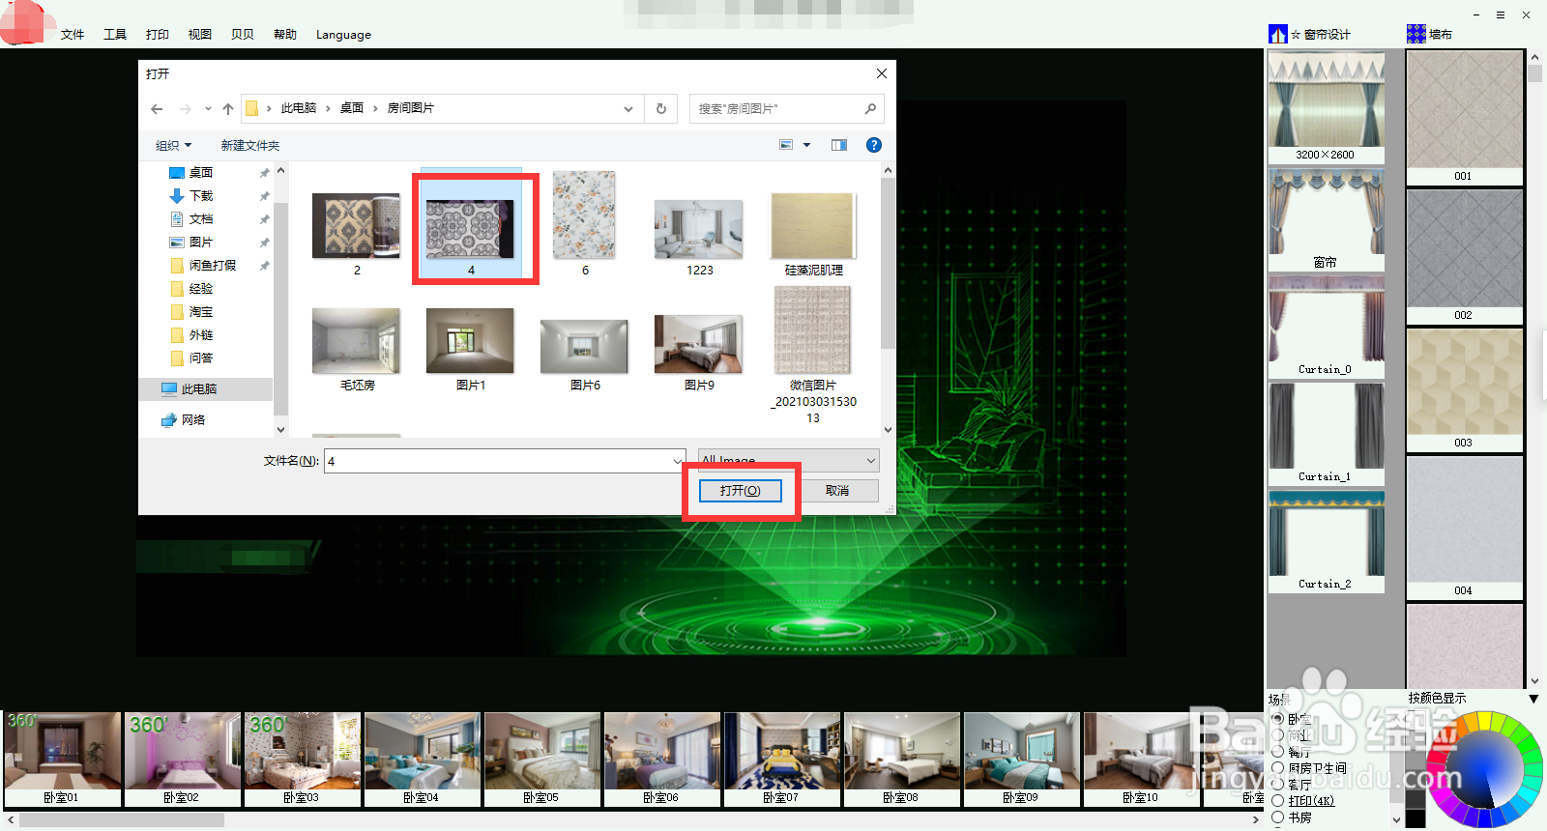This screenshot has height=831, width=1547.
Task: Open the file name combo dropdown
Action: coord(677,462)
